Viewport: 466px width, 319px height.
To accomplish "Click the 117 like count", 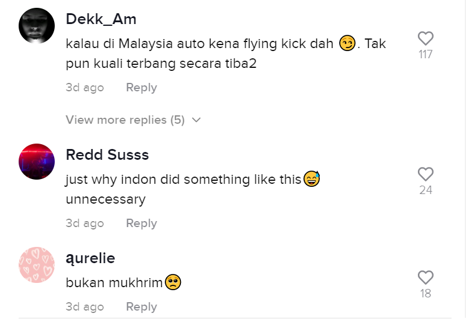I will (425, 55).
